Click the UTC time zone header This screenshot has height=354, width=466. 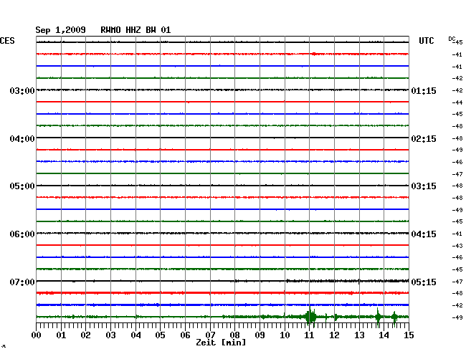coord(426,41)
